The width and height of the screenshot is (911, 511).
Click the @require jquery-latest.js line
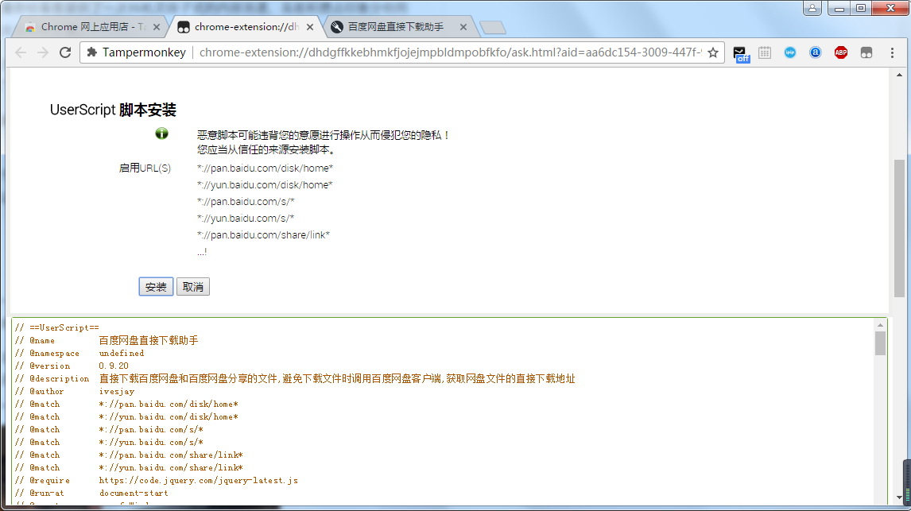click(x=157, y=480)
